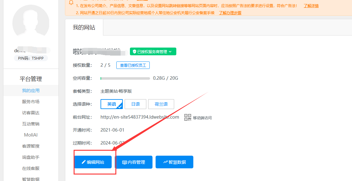Open 智慧数据 data button
The height and width of the screenshot is (181, 352).
174,162
